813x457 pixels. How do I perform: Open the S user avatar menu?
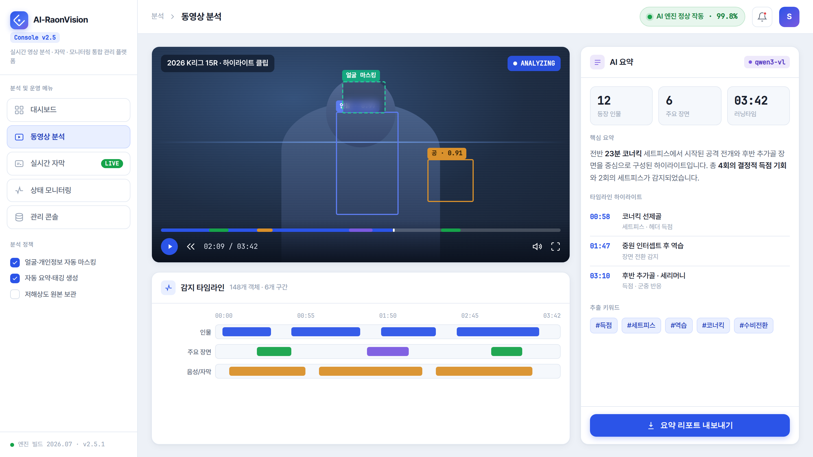789,17
